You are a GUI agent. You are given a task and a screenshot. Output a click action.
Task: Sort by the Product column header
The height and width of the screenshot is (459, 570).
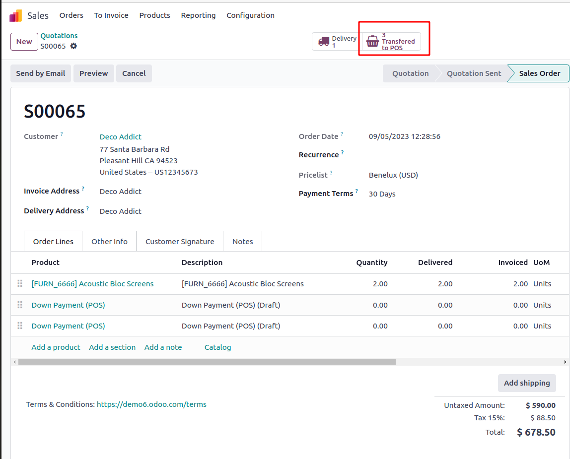coord(46,262)
